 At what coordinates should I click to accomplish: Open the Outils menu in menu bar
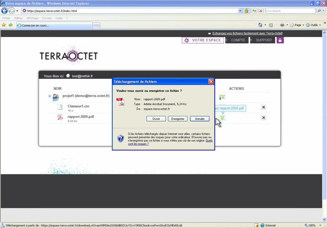click(59, 18)
